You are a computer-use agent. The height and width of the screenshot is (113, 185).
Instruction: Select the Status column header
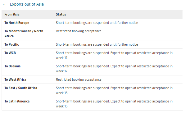(61, 14)
